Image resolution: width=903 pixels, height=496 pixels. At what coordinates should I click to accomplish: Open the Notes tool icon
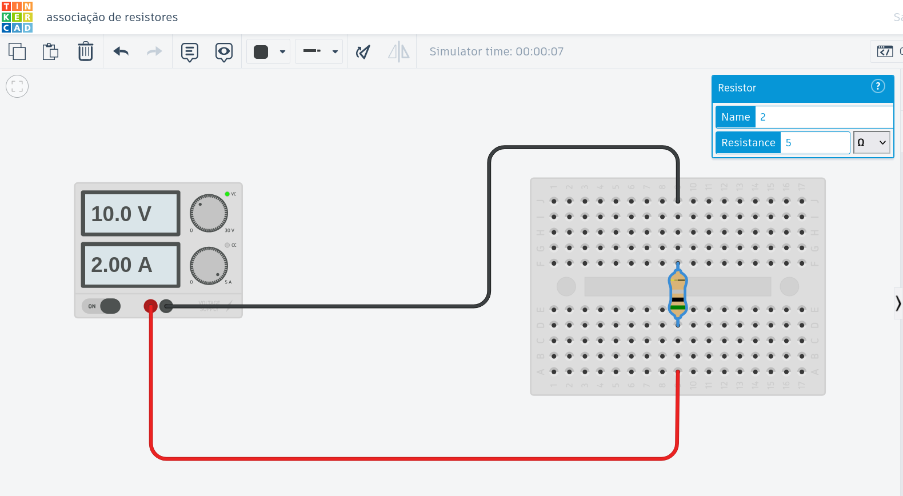tap(190, 52)
